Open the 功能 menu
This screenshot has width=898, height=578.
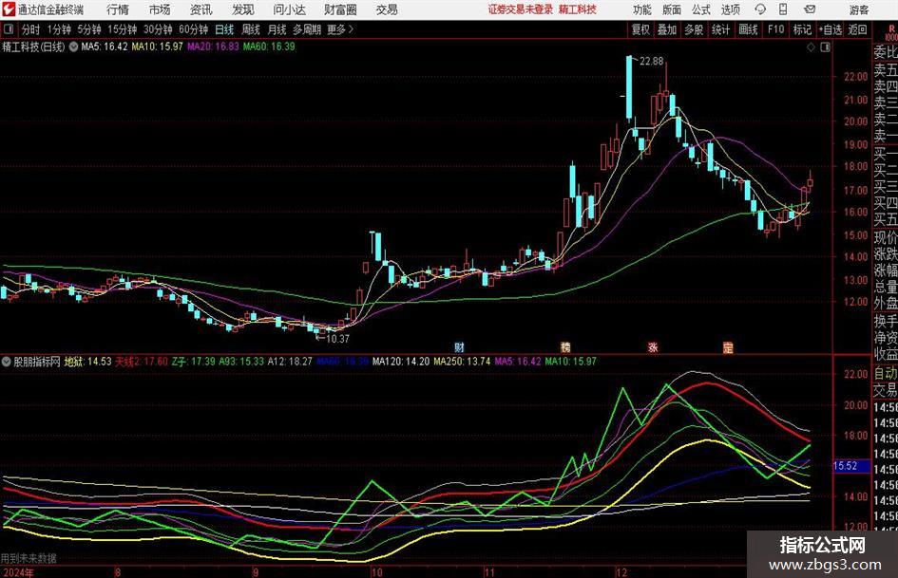(x=641, y=9)
